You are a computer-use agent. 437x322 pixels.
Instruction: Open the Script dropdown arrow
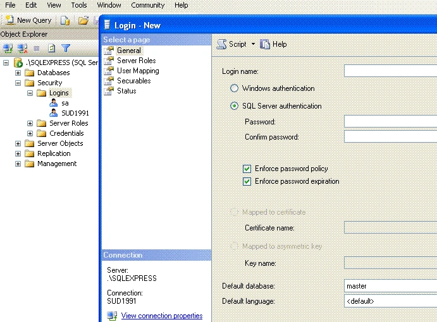[x=253, y=44]
